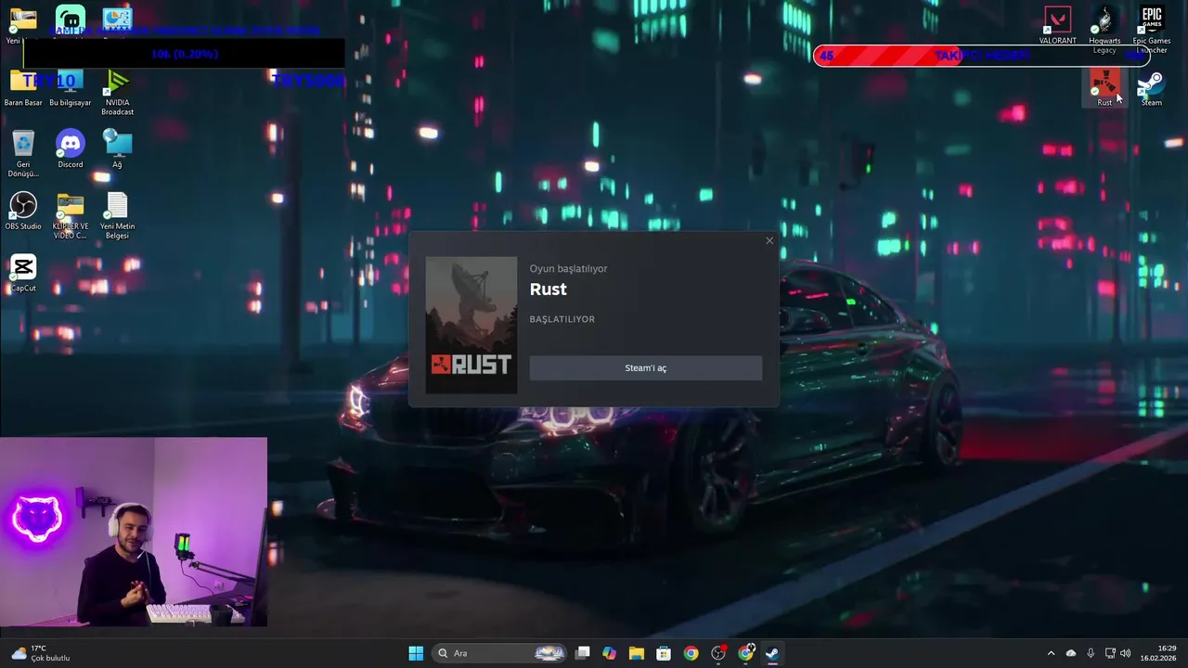
Task: Select the Steam desktop shortcut
Action: (1152, 88)
